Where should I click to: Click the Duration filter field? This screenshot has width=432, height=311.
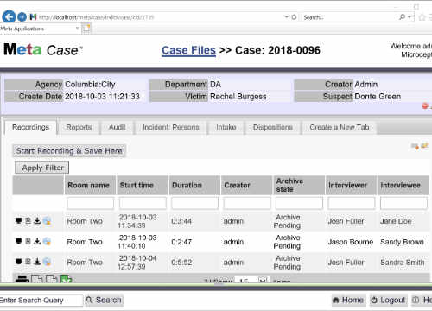[194, 203]
